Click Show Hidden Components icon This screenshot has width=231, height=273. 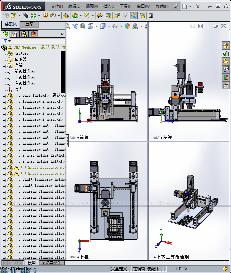(66, 15)
